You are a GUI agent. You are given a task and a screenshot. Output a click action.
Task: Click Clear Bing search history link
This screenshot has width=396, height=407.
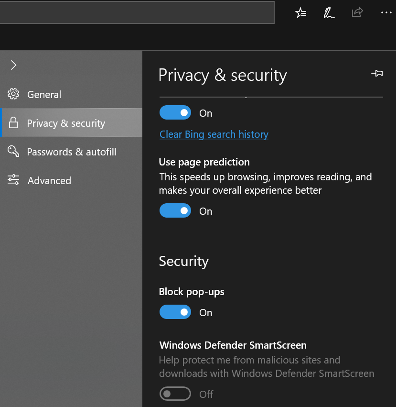coord(214,134)
